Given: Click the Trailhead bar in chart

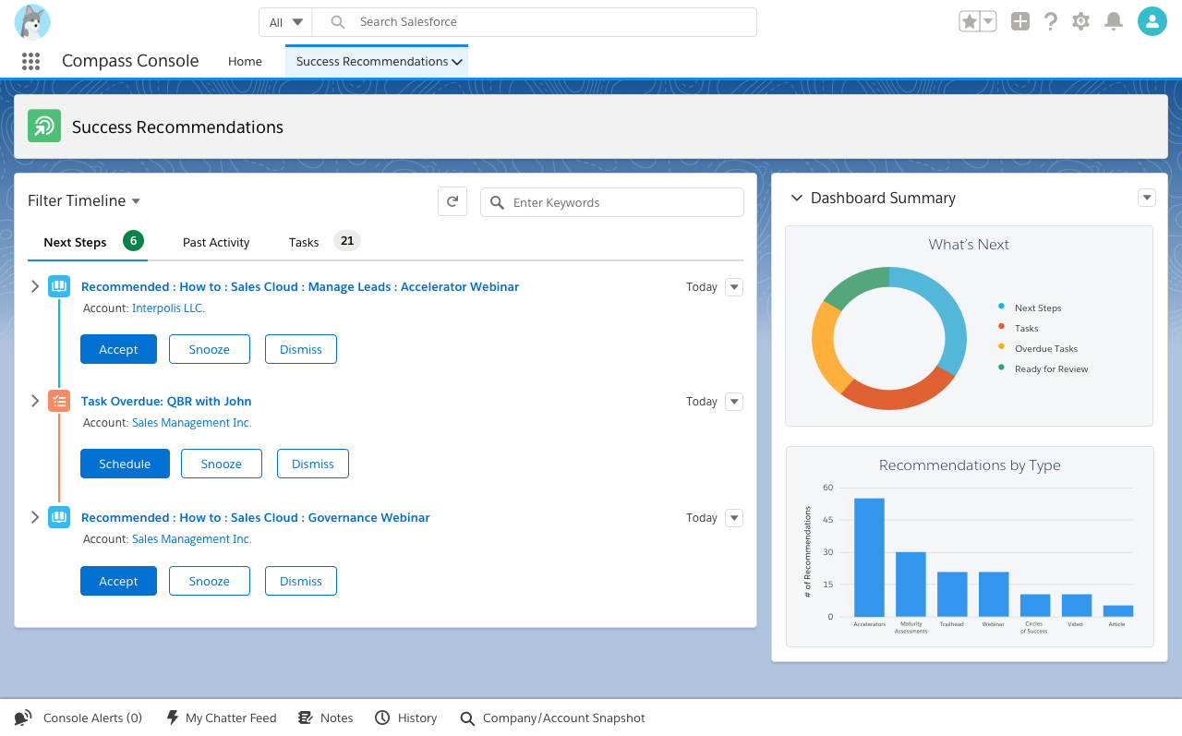Looking at the screenshot, I should [x=952, y=595].
